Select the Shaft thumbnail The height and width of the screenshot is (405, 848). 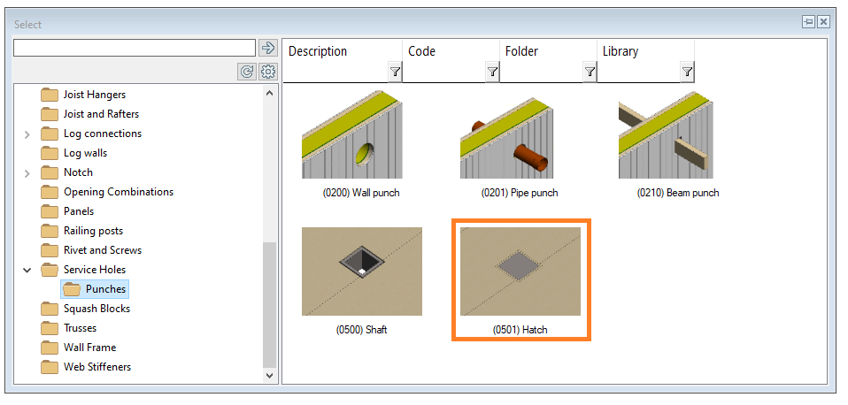pyautogui.click(x=362, y=271)
